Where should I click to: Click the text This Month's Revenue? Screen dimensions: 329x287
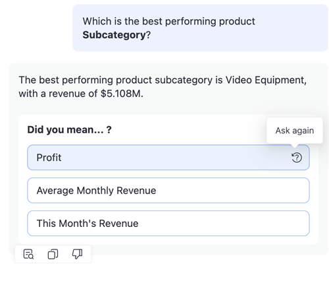[88, 224]
